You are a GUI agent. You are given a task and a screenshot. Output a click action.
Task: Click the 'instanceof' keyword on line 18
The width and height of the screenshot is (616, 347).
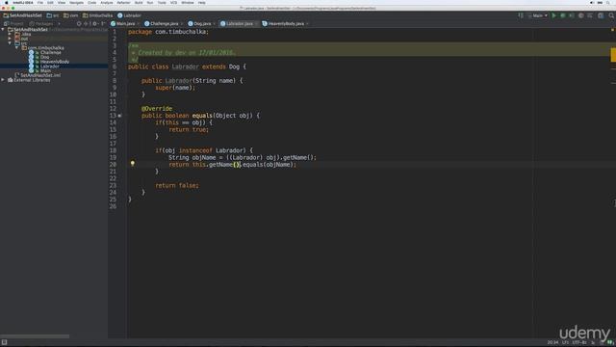pos(195,150)
